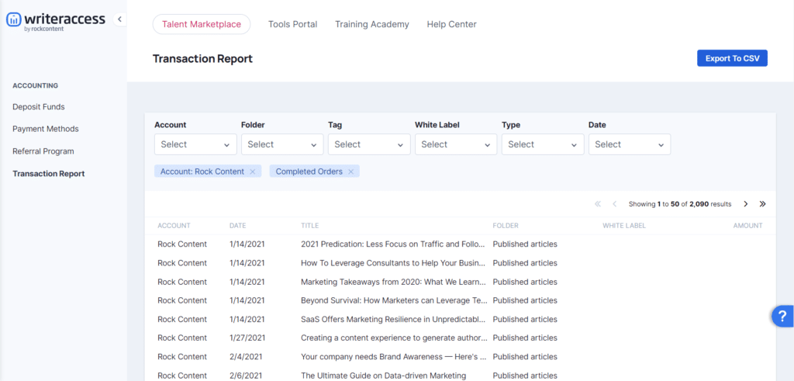The image size is (794, 381).
Task: Sort by the AMOUNT column header
Action: (x=748, y=226)
